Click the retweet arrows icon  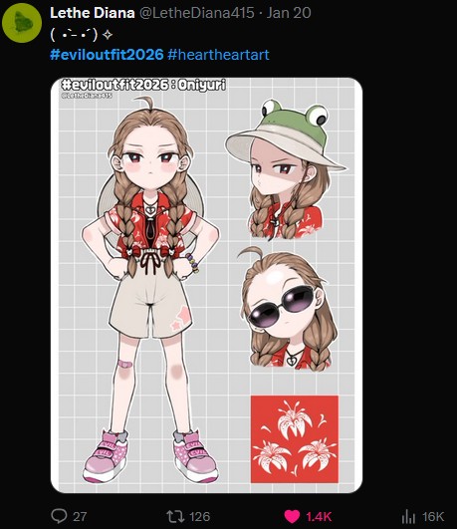tap(175, 516)
